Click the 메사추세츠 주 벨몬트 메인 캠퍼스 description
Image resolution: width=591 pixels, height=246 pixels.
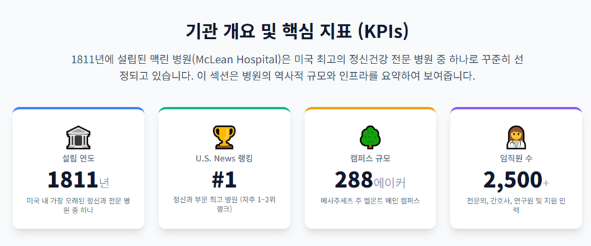click(x=370, y=201)
